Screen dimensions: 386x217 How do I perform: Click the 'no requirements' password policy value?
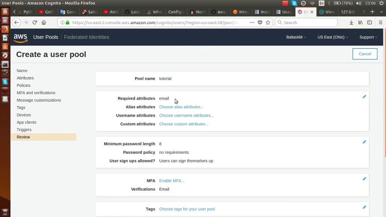[174, 153]
